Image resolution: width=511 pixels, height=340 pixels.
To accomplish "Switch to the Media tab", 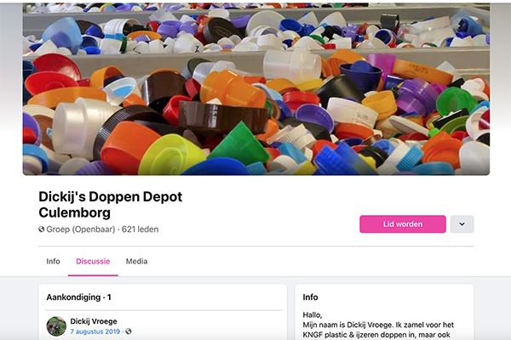I will [x=136, y=261].
